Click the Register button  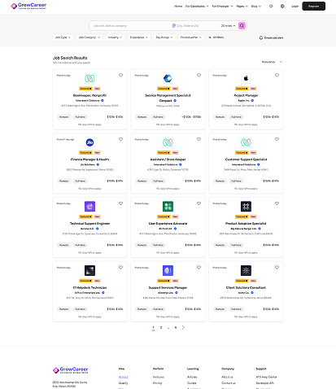pos(314,6)
